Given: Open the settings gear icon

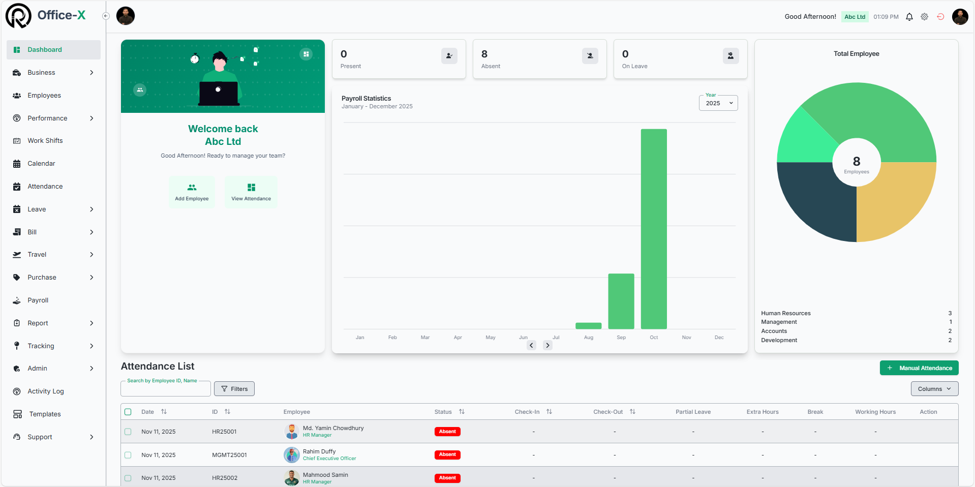Looking at the screenshot, I should (925, 17).
